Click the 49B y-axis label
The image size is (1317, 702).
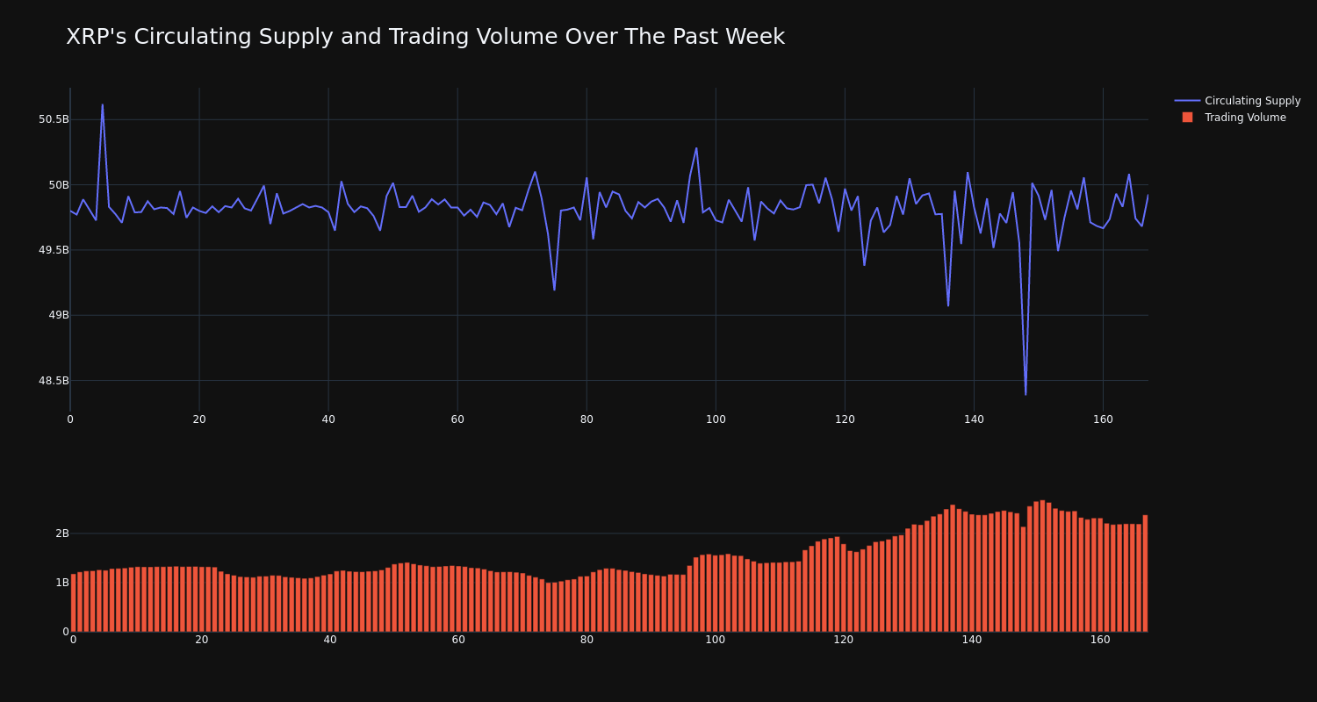point(59,315)
